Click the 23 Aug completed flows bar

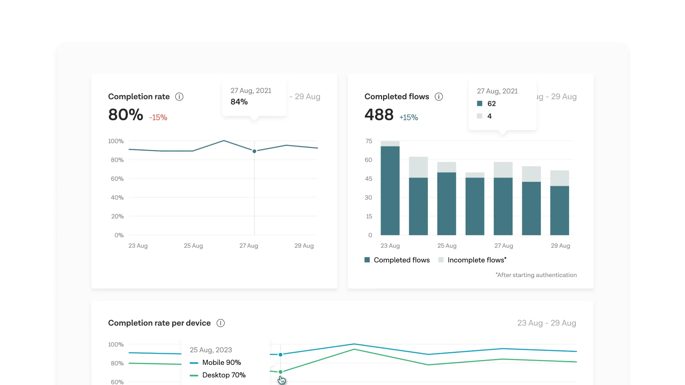[390, 191]
